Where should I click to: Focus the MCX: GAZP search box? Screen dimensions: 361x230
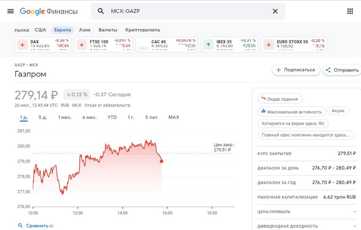[x=188, y=11]
